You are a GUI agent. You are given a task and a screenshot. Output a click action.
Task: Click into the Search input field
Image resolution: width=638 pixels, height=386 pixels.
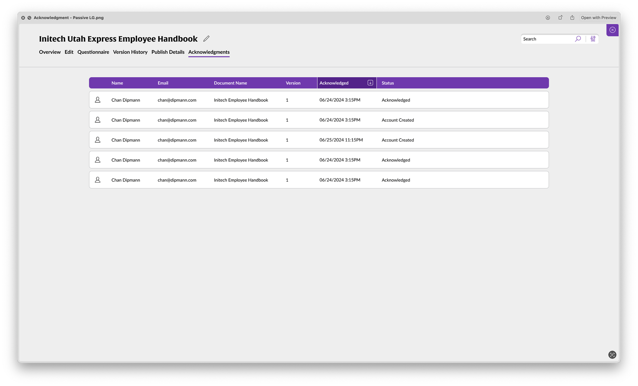point(547,39)
